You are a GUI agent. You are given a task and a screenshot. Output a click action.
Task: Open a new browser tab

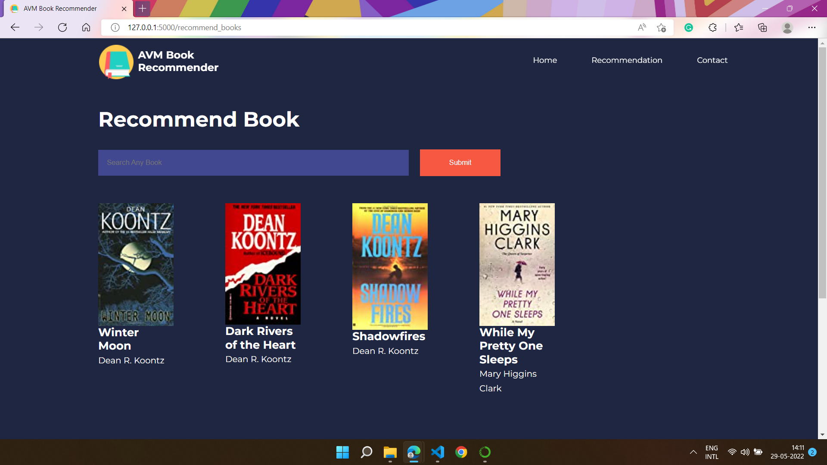pyautogui.click(x=143, y=8)
